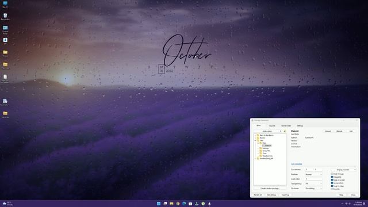Click the October month skin text
Viewport: 368px width, 207px height.
pyautogui.click(x=187, y=51)
